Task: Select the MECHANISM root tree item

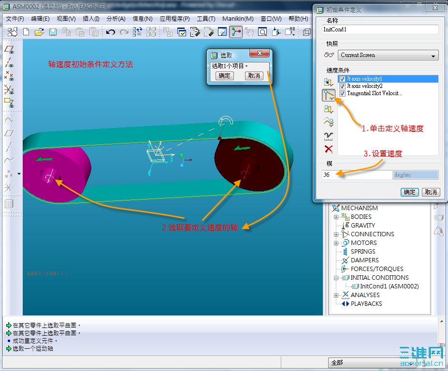Action: pos(360,208)
